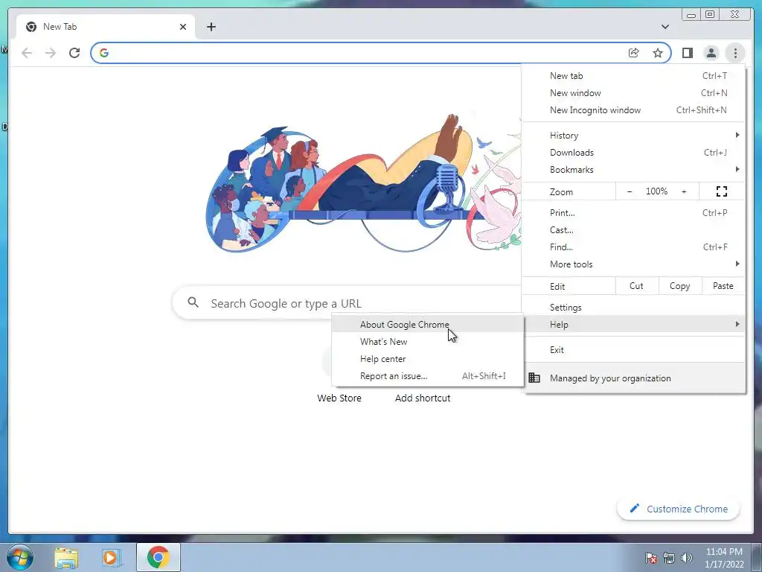Click the Search Google or type a URL box

(x=346, y=303)
